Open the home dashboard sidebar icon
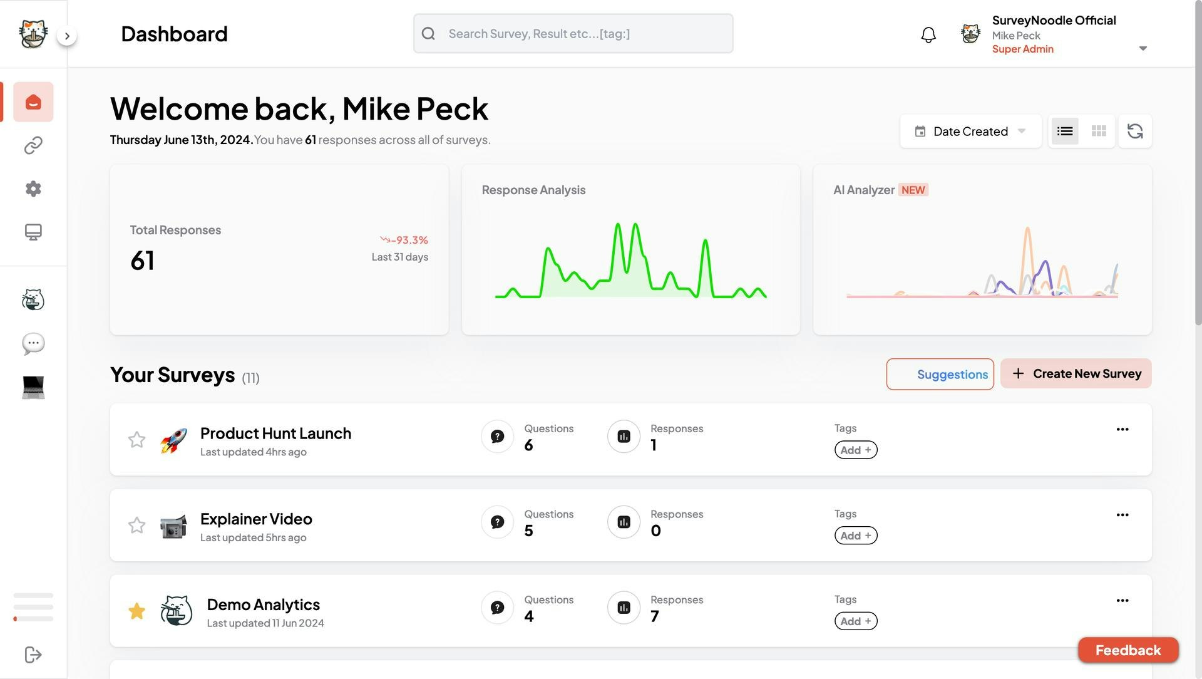 coord(33,102)
